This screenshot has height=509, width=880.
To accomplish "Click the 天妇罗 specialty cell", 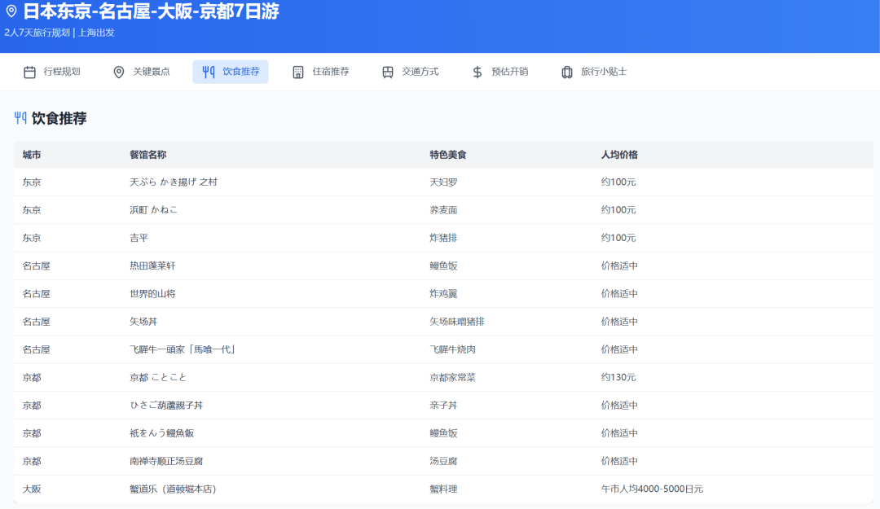I will pyautogui.click(x=443, y=182).
